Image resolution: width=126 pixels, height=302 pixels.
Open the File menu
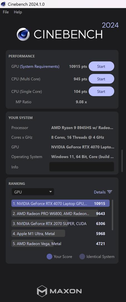(x=6, y=12)
